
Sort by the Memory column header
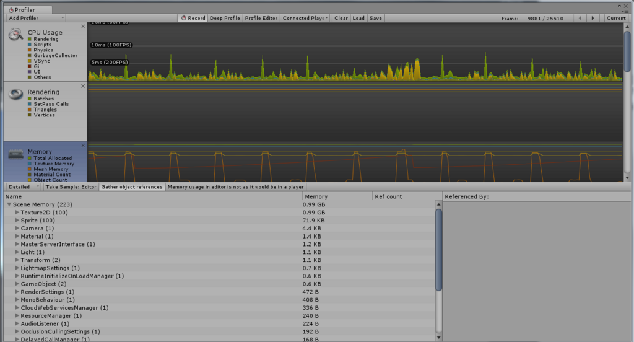pos(337,196)
